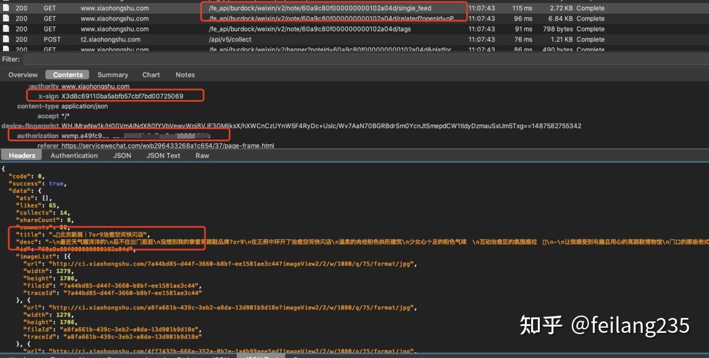
Task: Select the /api/v5/collect request path
Action: tap(230, 39)
